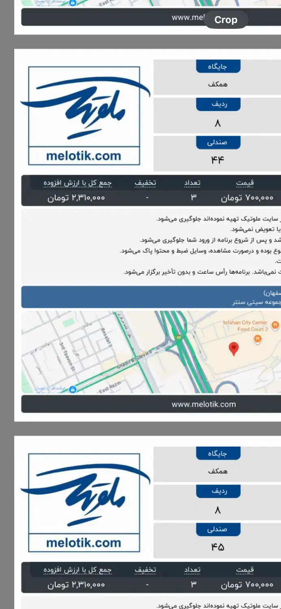Click همکف value on seat ۴۵ ticket
The width and height of the screenshot is (281, 609).
click(x=218, y=471)
